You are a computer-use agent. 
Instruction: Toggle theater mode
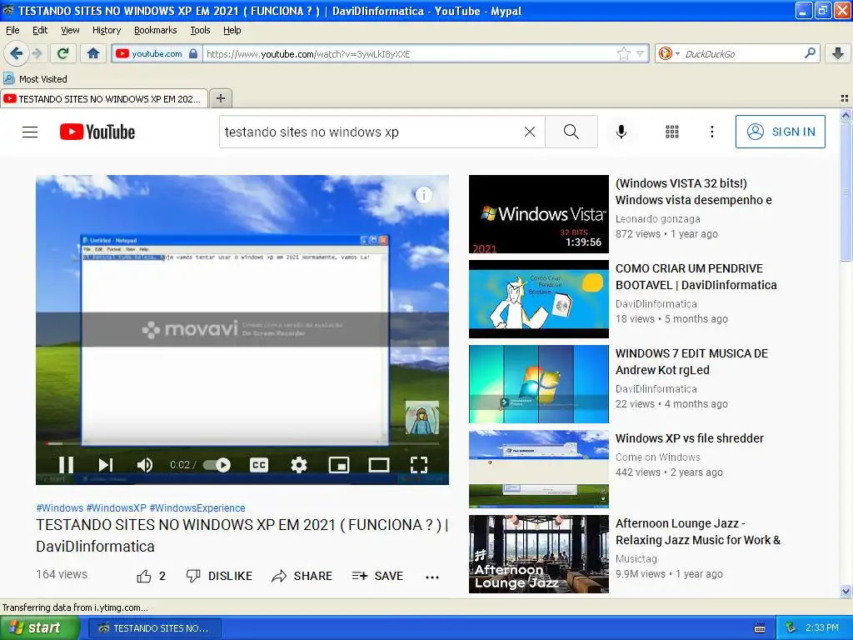[379, 465]
